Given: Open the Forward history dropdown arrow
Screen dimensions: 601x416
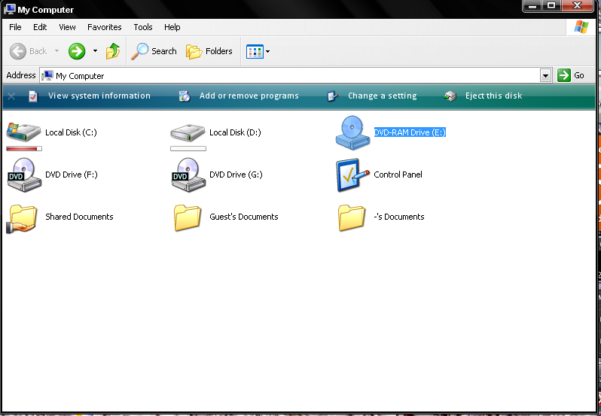Looking at the screenshot, I should (95, 51).
